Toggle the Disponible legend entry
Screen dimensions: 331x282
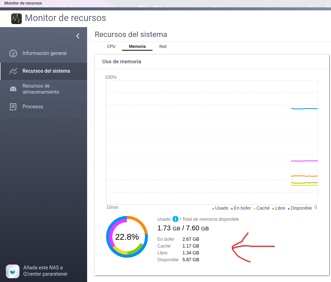[300, 208]
